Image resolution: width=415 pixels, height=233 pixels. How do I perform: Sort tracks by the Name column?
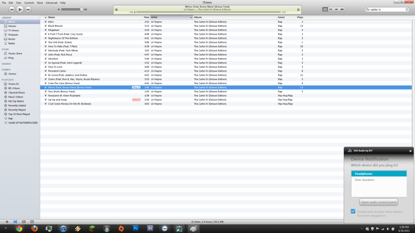point(94,17)
